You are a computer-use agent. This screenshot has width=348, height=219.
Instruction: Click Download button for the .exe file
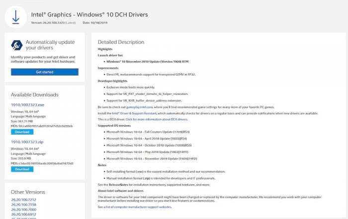tap(22, 132)
